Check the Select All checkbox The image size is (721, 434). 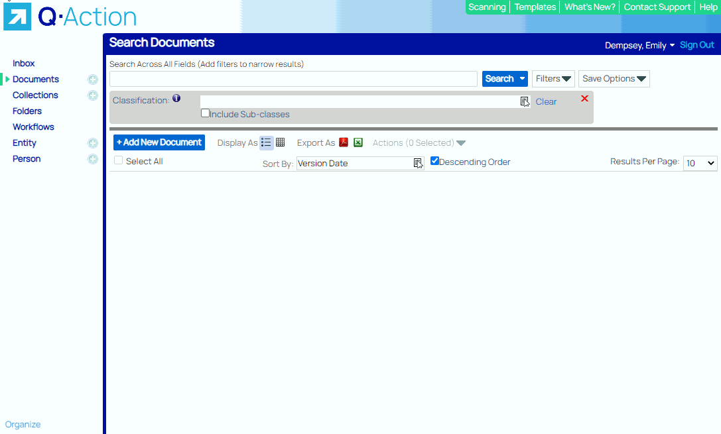[x=118, y=160]
